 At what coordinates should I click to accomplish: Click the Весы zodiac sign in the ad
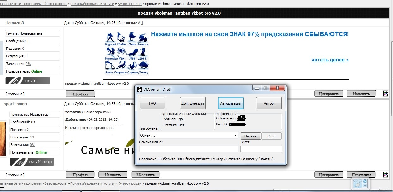click(109, 67)
